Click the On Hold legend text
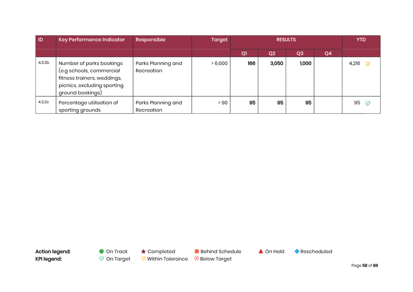 tap(275, 252)
